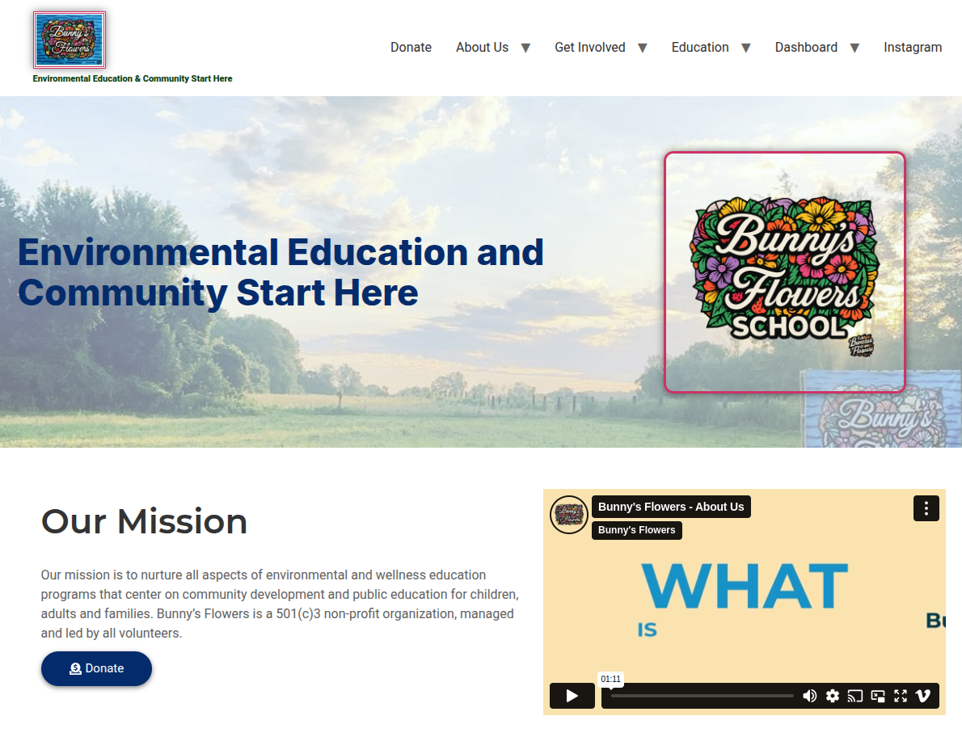The height and width of the screenshot is (737, 962).
Task: Expand the About Us dropdown arrow
Action: pos(525,48)
